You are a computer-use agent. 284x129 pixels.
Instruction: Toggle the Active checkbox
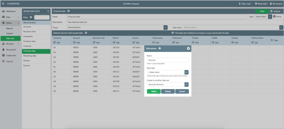pyautogui.click(x=274, y=16)
